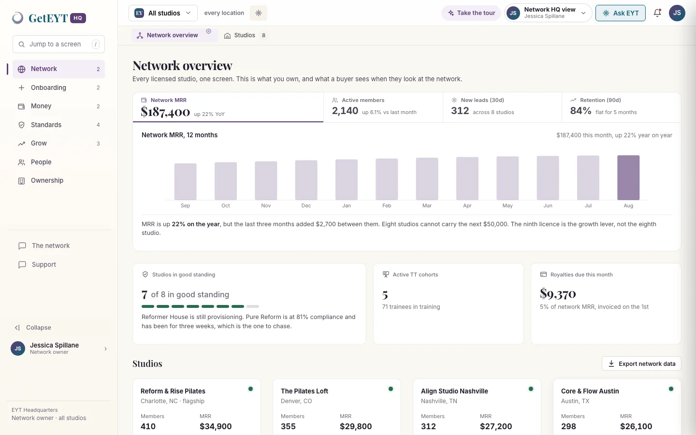Viewport: 696px width, 435px height.
Task: Open the Ownership section
Action: coord(58,181)
